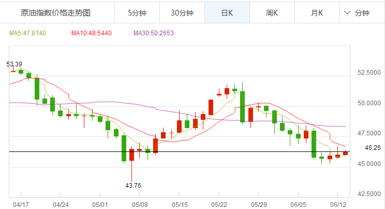The image size is (385, 209).
Task: Switch to the 30分钟 chart tab
Action: pyautogui.click(x=182, y=13)
